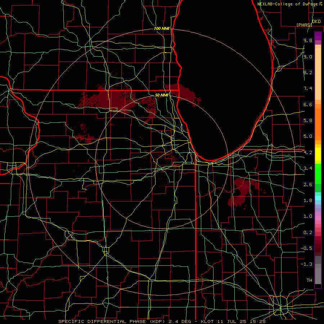Click the 5.0 scale value
The image size is (324, 324).
point(308,136)
